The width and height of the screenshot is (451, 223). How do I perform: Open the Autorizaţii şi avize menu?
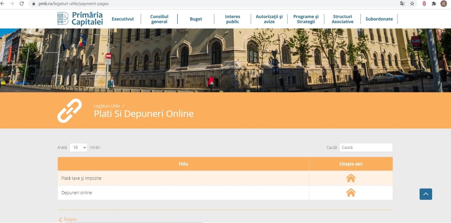[x=269, y=19]
